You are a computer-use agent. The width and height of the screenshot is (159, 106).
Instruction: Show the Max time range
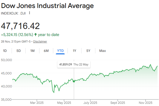tap(102, 51)
